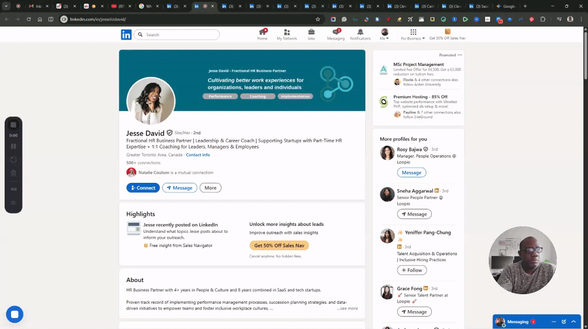
Task: Switch to the Gmail Inbox tab
Action: pyautogui.click(x=38, y=6)
